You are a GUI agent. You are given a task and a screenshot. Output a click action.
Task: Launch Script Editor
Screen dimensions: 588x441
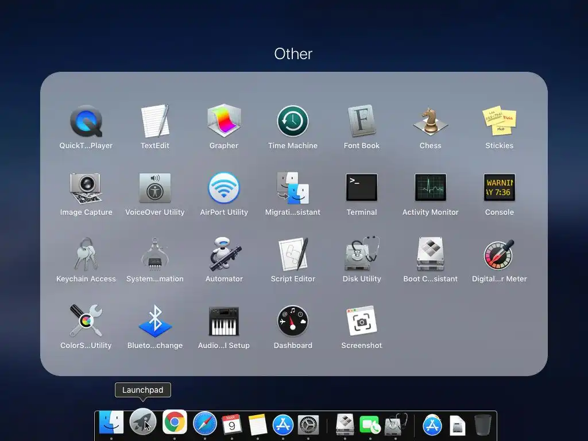tap(293, 254)
